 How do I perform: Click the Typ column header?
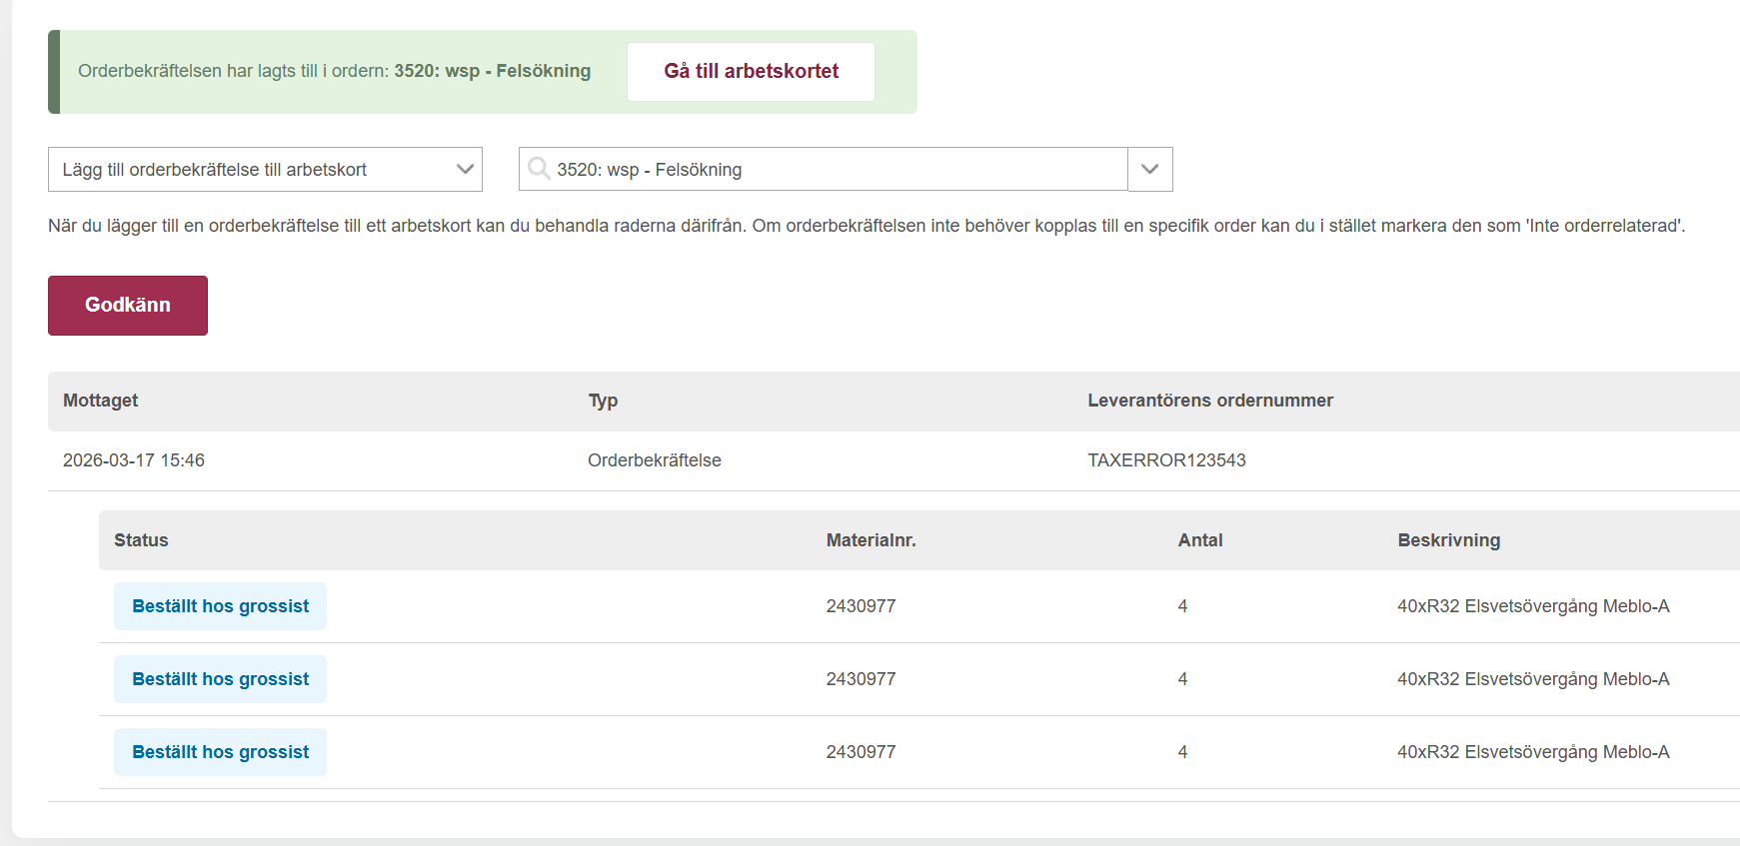click(x=603, y=401)
